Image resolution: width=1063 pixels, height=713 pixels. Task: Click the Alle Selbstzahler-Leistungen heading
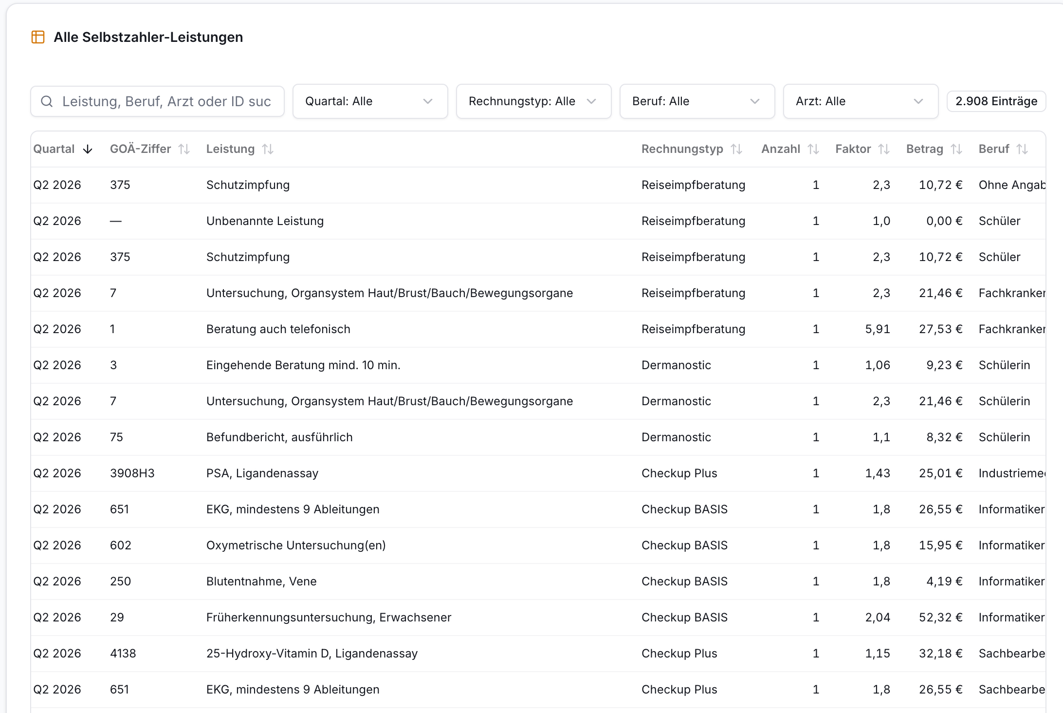coord(148,37)
